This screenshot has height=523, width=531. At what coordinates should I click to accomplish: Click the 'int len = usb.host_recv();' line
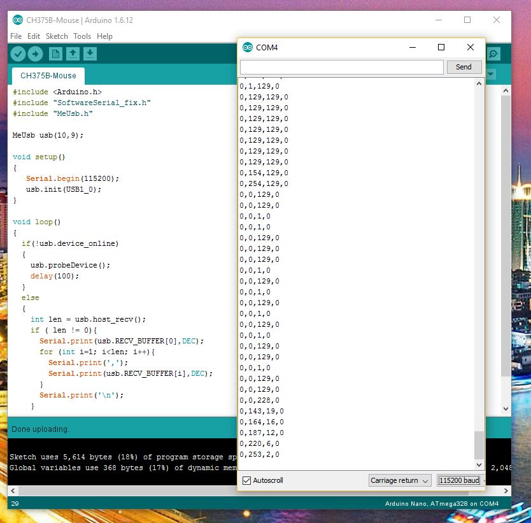click(x=88, y=319)
